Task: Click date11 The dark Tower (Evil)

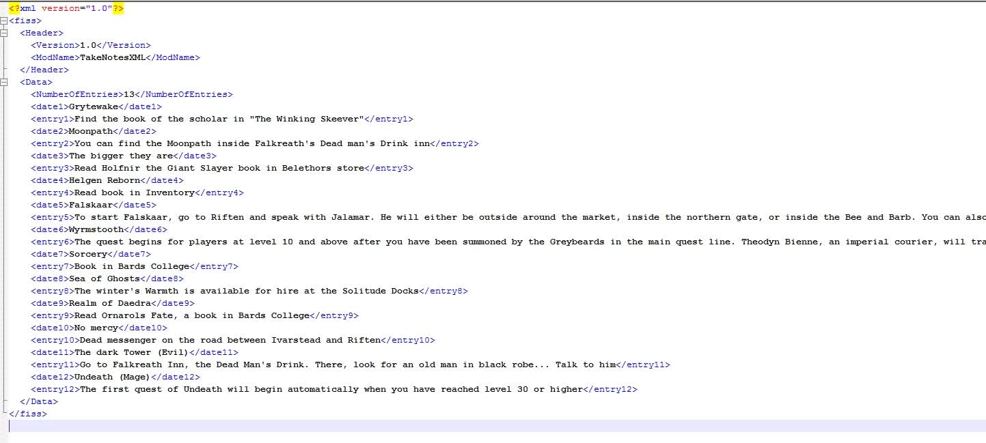Action: (x=135, y=352)
